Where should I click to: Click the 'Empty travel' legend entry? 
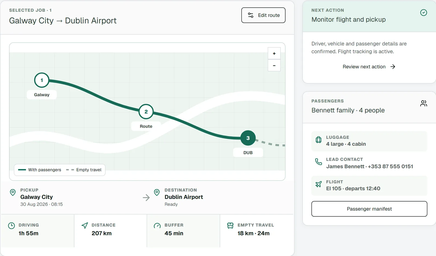[84, 170]
